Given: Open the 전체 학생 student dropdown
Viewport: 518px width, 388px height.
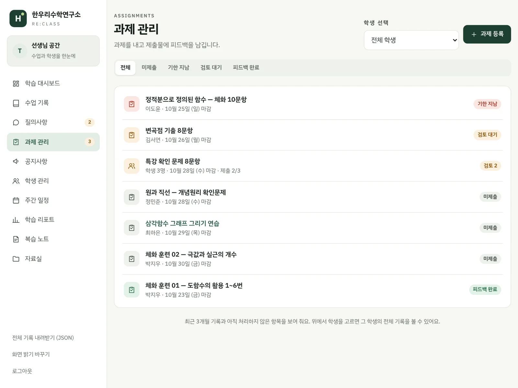Looking at the screenshot, I should point(411,40).
